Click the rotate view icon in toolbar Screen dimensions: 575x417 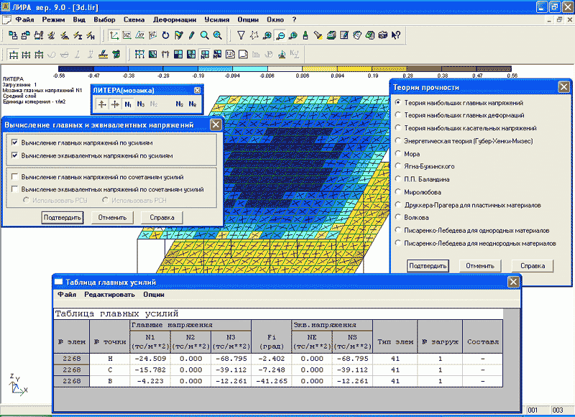tap(165, 35)
